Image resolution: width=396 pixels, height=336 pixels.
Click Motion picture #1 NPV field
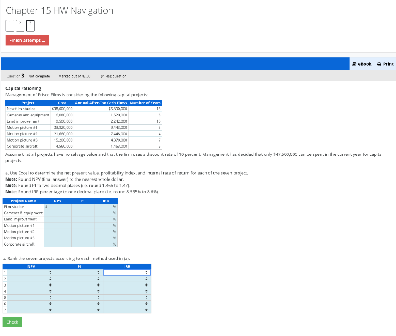pyautogui.click(x=58, y=225)
